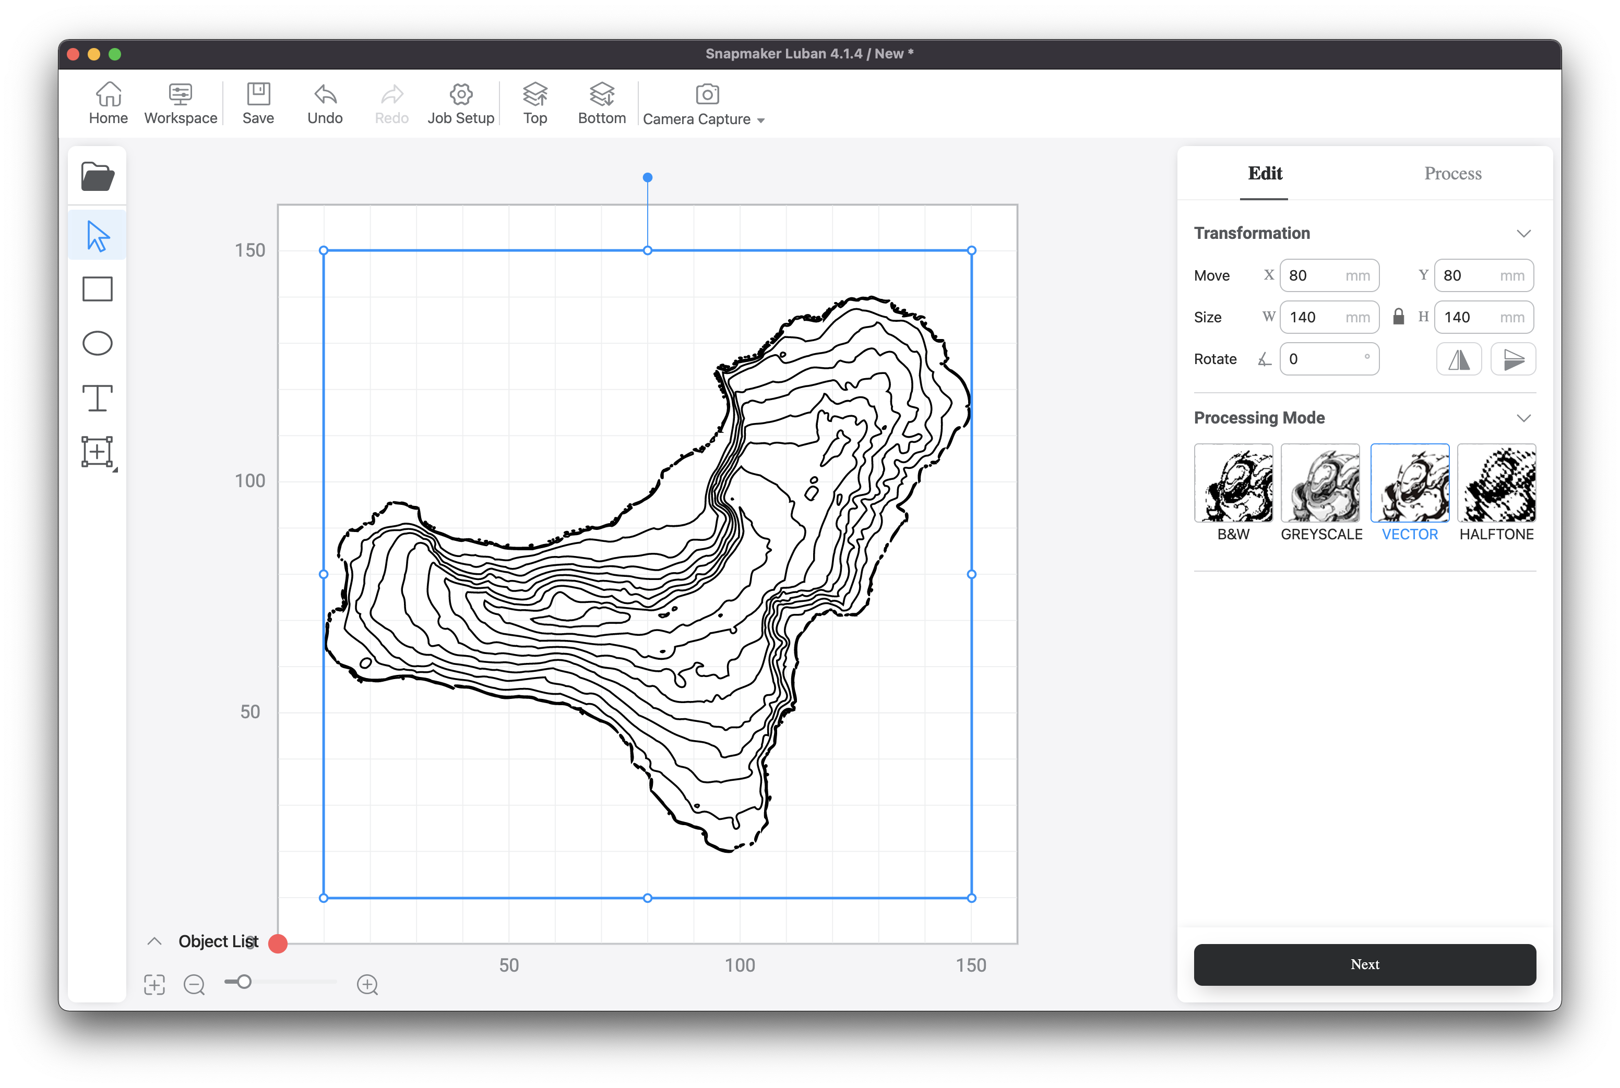Click the flip horizontal icon
This screenshot has width=1620, height=1088.
[1458, 359]
